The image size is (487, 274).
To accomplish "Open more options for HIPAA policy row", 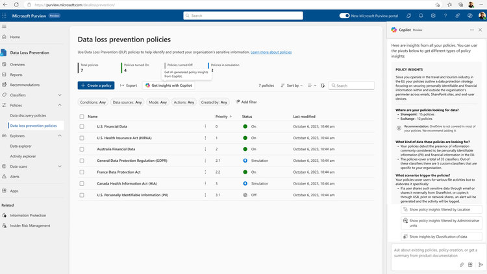I will coord(205,138).
